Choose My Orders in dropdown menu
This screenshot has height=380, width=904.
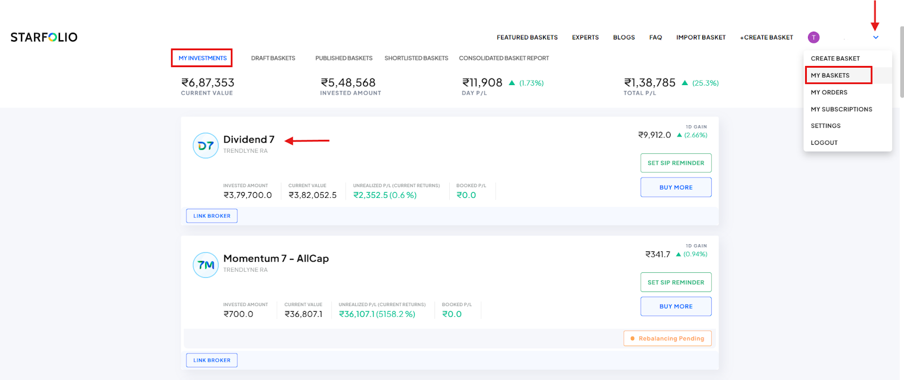click(829, 92)
